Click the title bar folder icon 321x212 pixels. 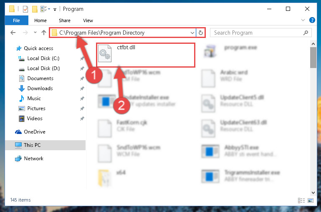(x=12, y=9)
